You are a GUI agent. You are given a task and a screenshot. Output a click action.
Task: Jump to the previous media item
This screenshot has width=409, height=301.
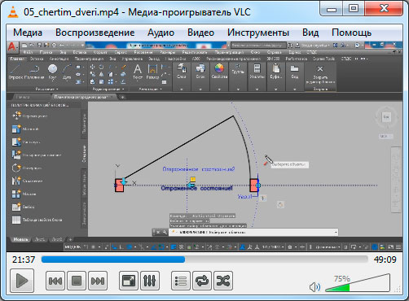pyautogui.click(x=55, y=281)
